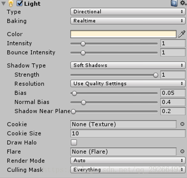Viewport: 187px width, 178px height.
Task: Open Resolution dropdown Use Quality Settings
Action: click(x=128, y=84)
